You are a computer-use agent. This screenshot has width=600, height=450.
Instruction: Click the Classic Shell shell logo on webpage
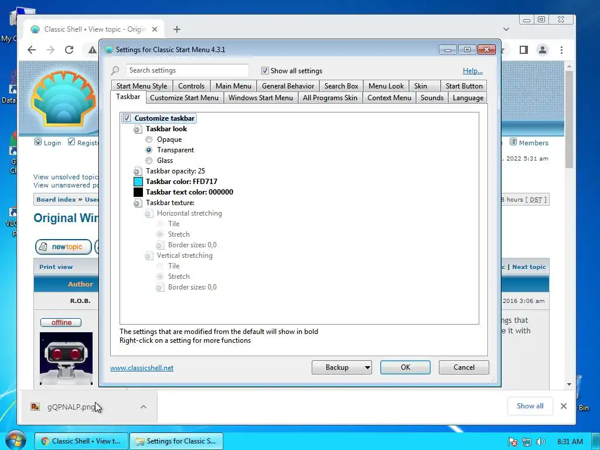click(x=63, y=98)
